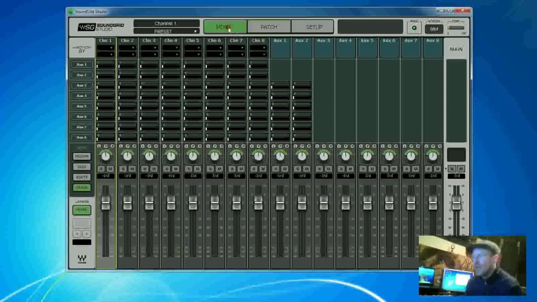Click the Main output fader
Screen dimensions: 537x302
[456, 203]
